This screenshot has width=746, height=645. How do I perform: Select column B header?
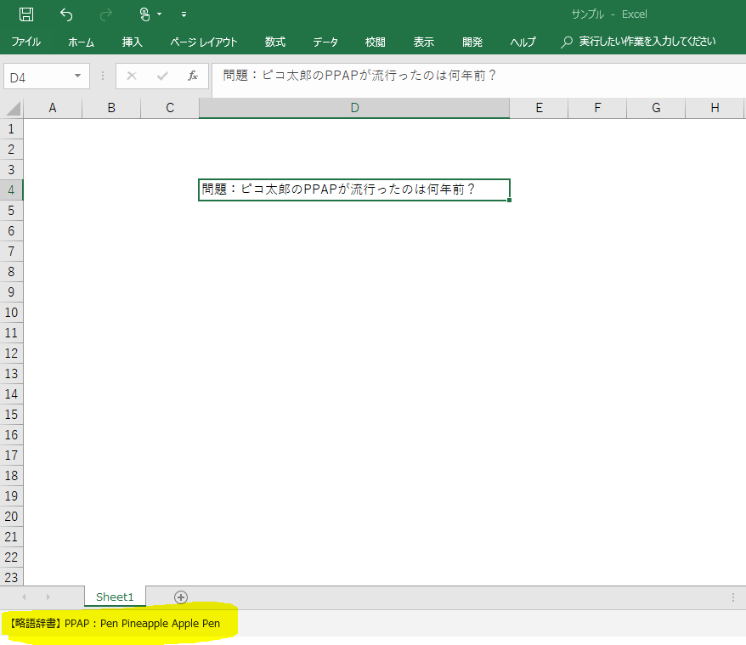(111, 108)
